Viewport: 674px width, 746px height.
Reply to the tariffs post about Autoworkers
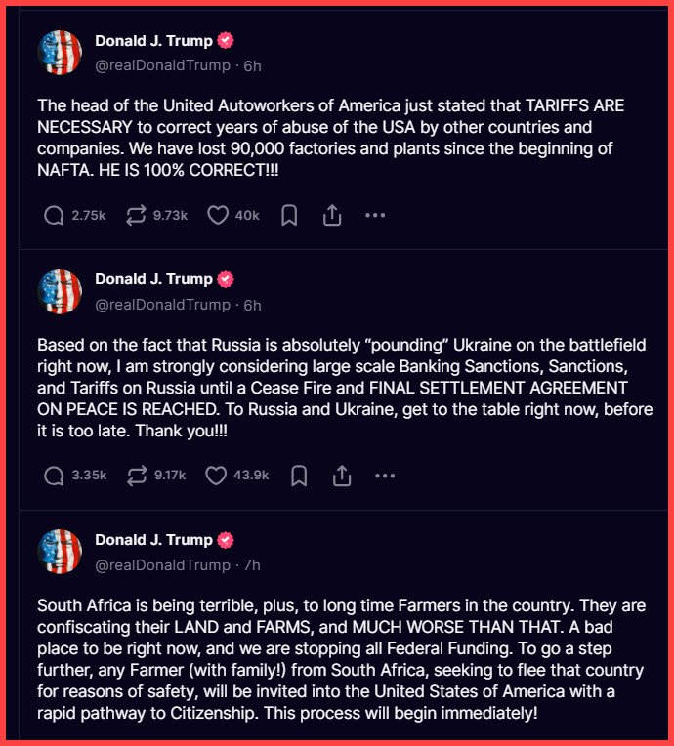55,215
